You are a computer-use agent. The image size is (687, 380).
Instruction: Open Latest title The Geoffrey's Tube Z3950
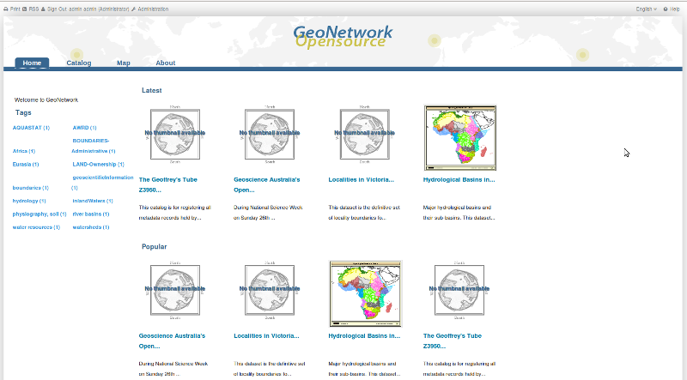(167, 184)
